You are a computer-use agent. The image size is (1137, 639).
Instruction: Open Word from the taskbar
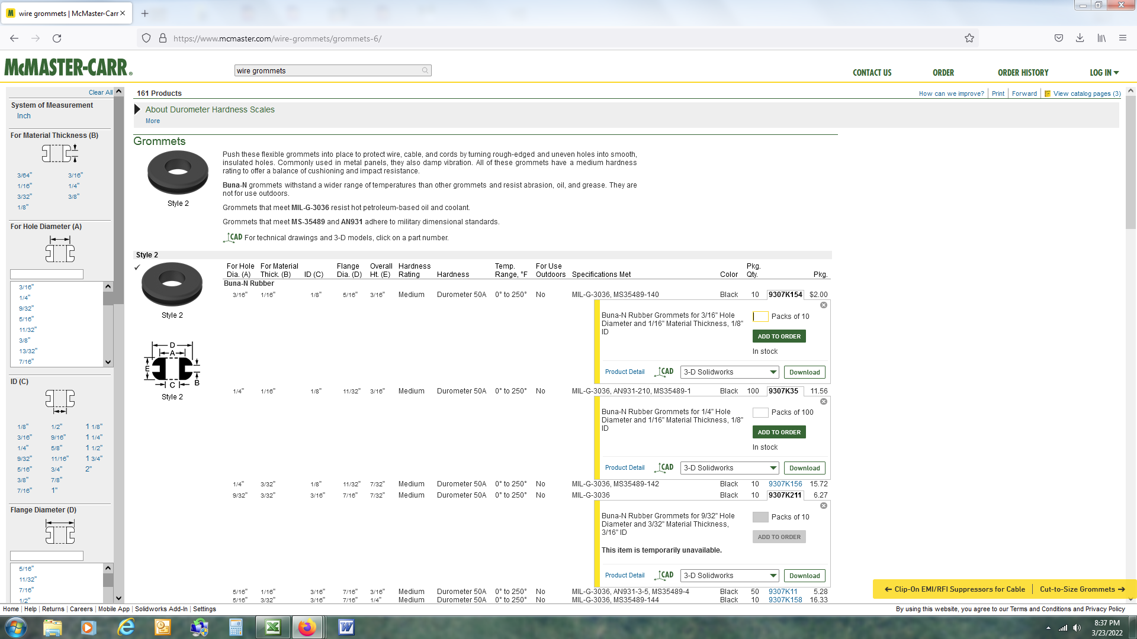coord(346,627)
